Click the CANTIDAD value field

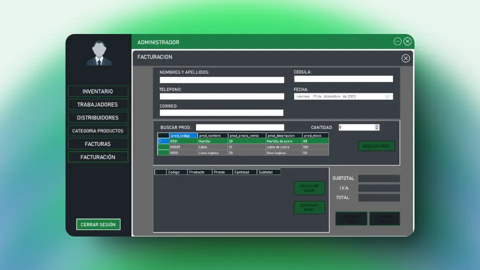coord(356,127)
